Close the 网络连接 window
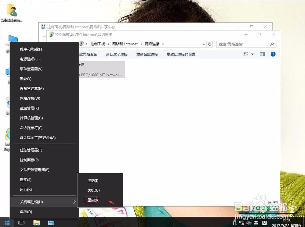The image size is (305, 227). click(273, 35)
